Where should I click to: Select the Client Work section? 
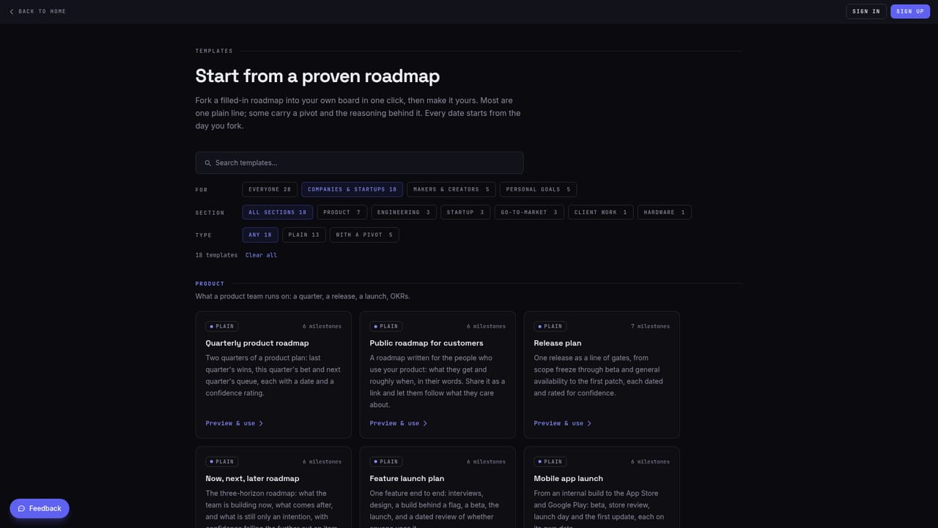click(x=601, y=212)
